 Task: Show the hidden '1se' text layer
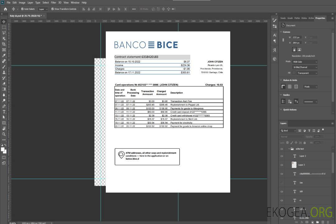[282, 183]
